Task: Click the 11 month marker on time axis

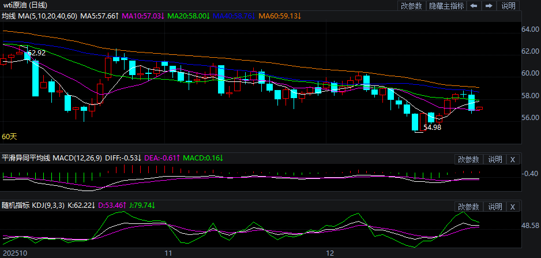Action: tap(168, 253)
